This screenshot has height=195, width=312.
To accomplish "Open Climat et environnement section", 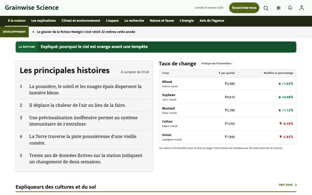I will pyautogui.click(x=81, y=21).
